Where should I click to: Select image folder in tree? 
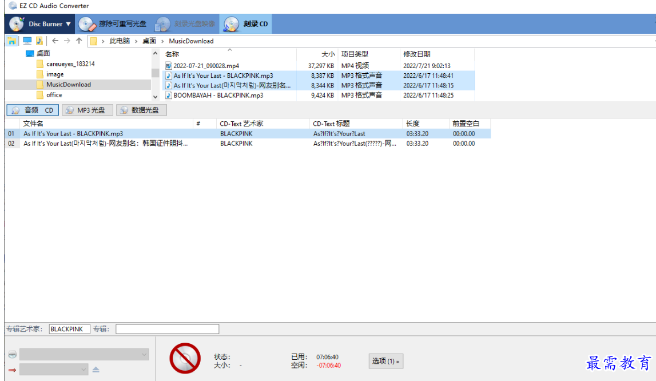click(x=55, y=74)
